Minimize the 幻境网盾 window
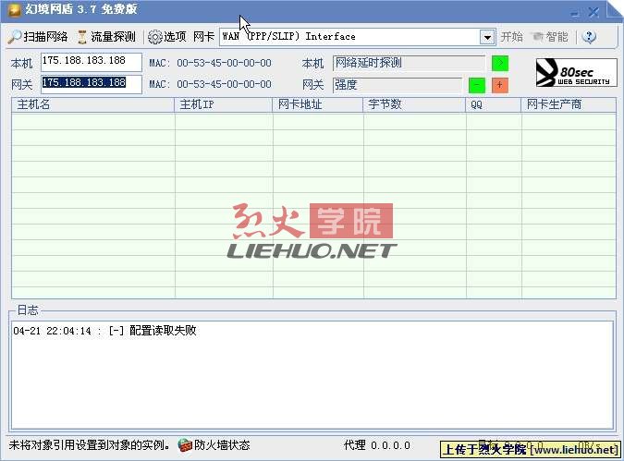Viewport: 624px width, 461px height. 574,14
